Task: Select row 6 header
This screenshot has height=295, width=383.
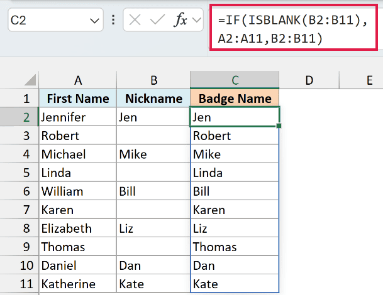Action: coord(19,191)
